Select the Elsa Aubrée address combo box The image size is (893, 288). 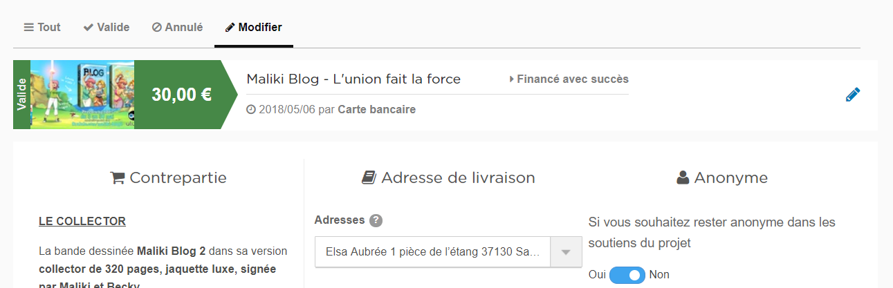(x=432, y=252)
